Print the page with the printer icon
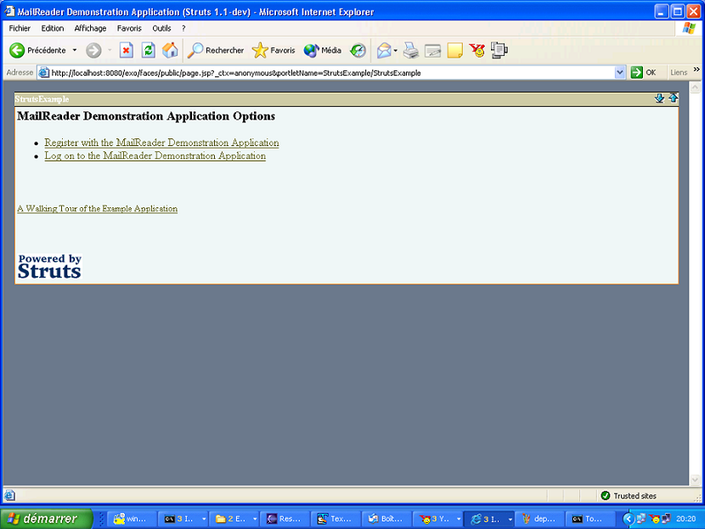 [x=411, y=50]
